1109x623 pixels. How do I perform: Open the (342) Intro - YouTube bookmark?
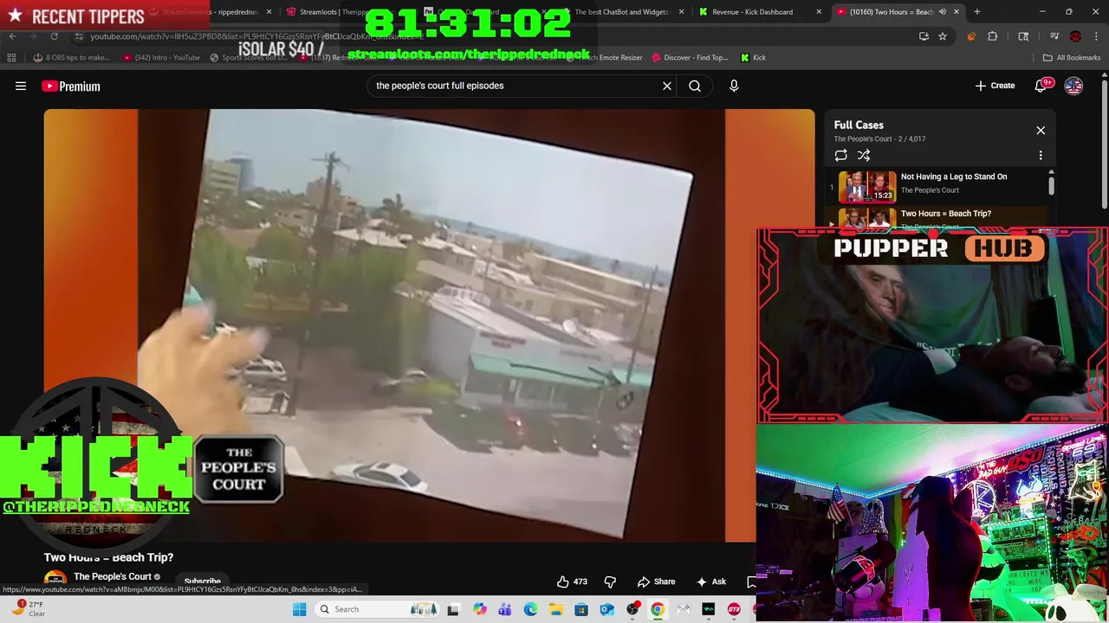[161, 58]
